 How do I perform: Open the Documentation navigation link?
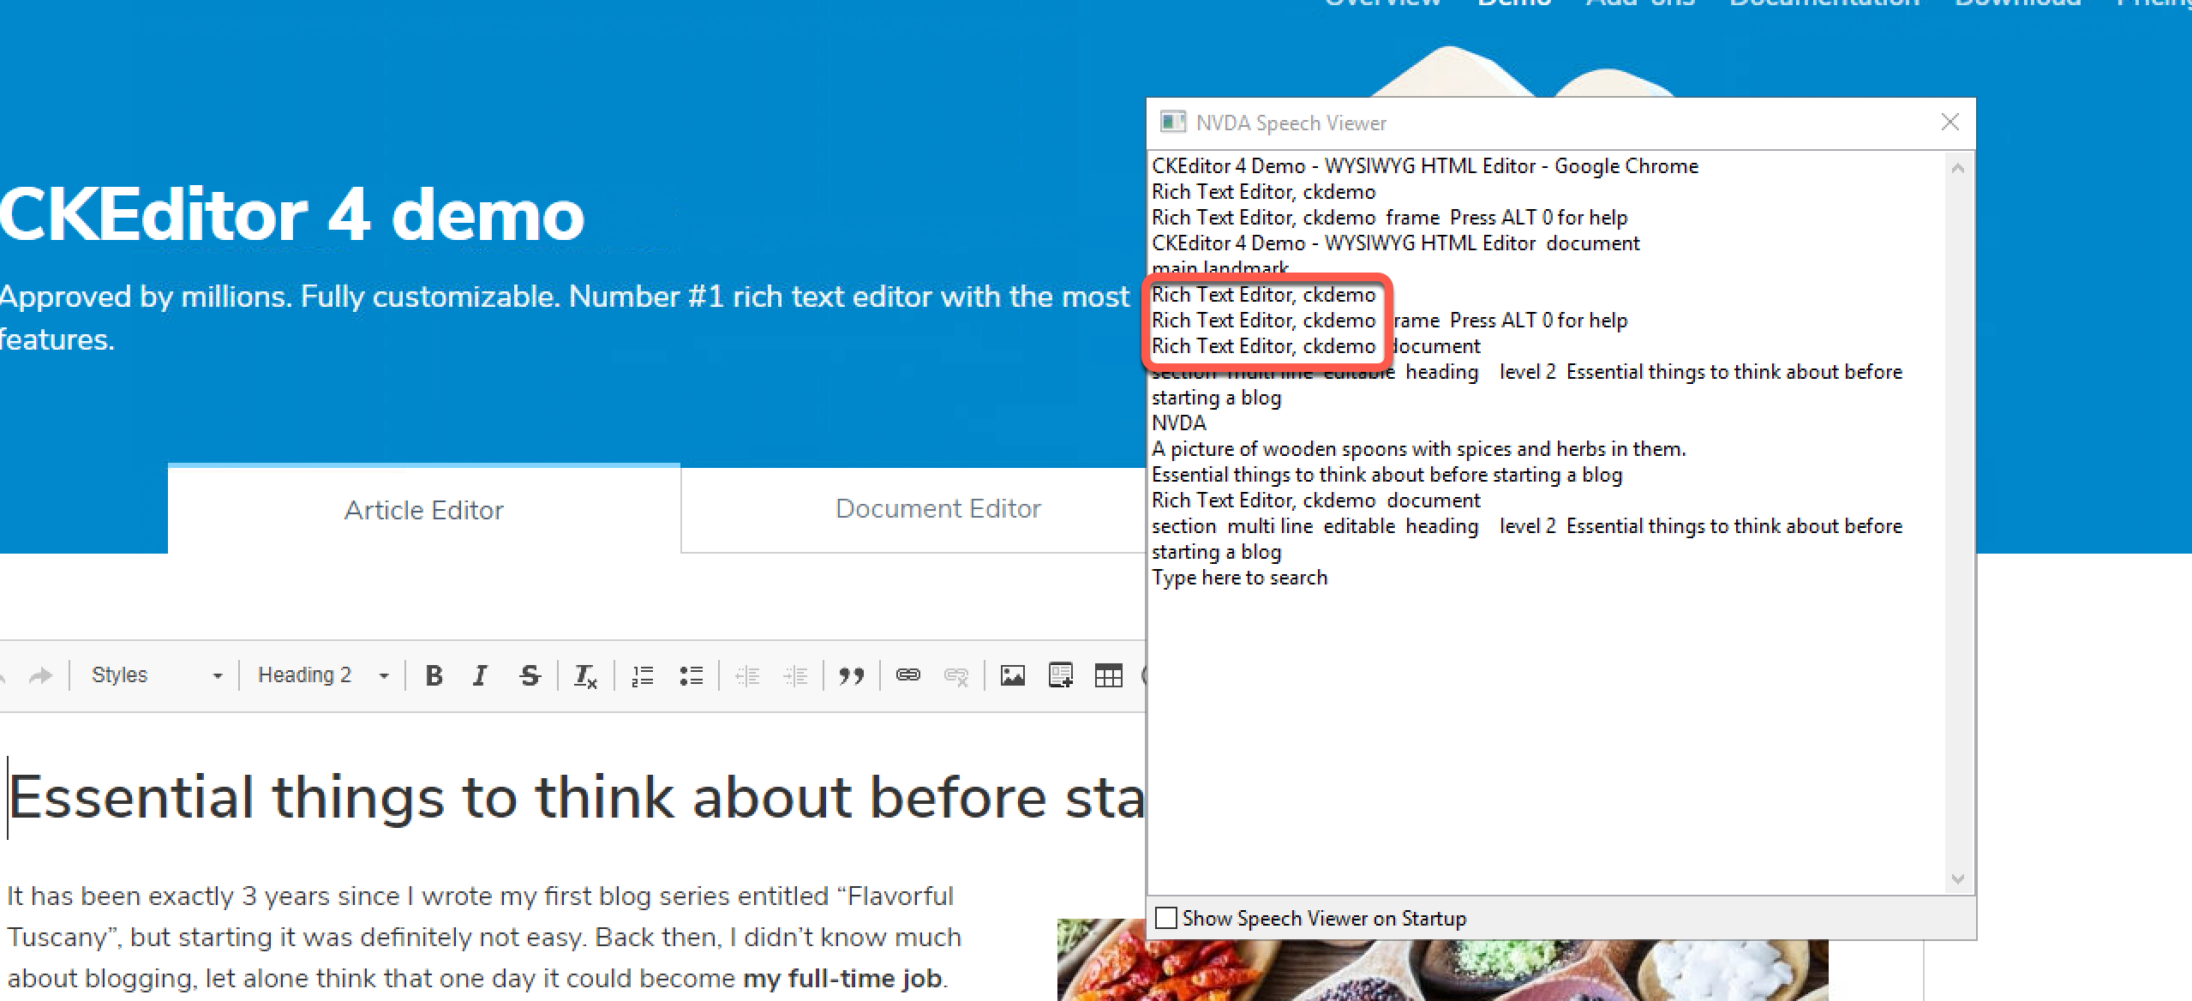pos(1824,4)
